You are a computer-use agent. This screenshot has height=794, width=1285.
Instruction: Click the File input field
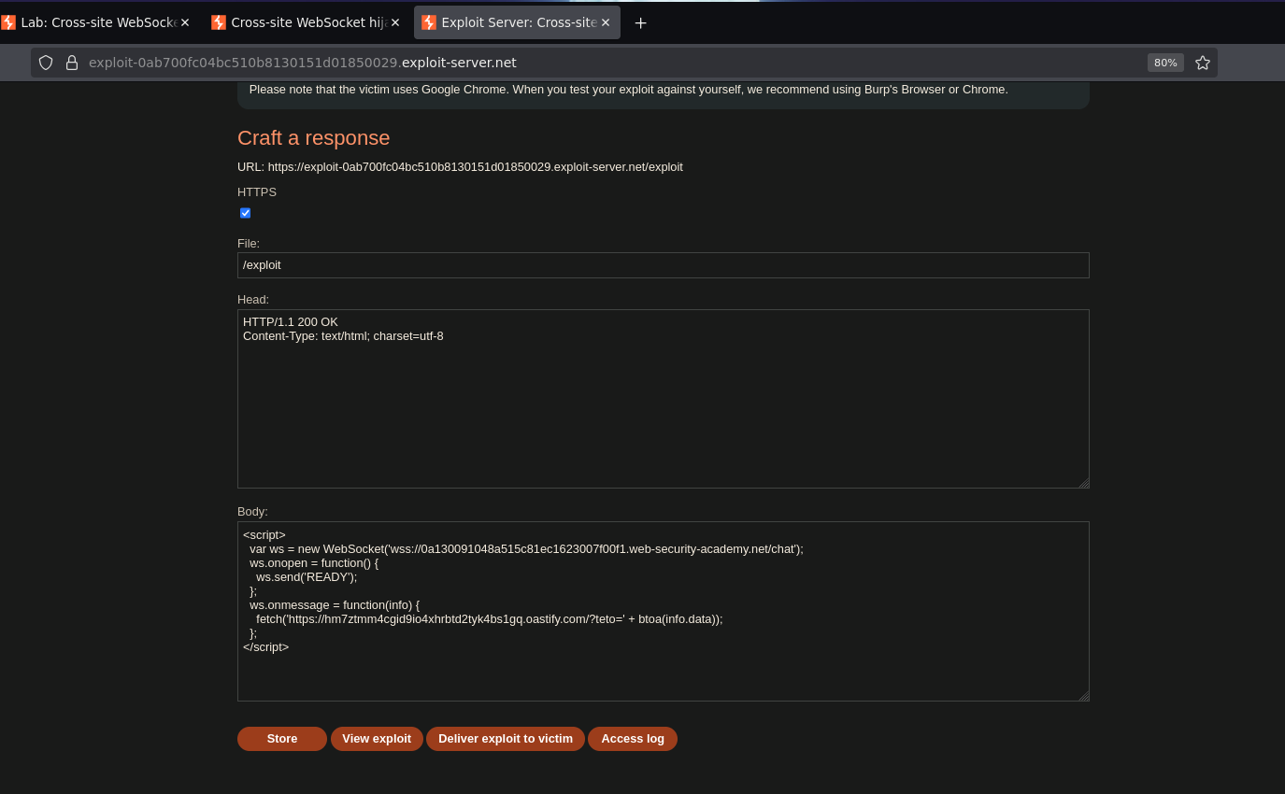click(664, 265)
